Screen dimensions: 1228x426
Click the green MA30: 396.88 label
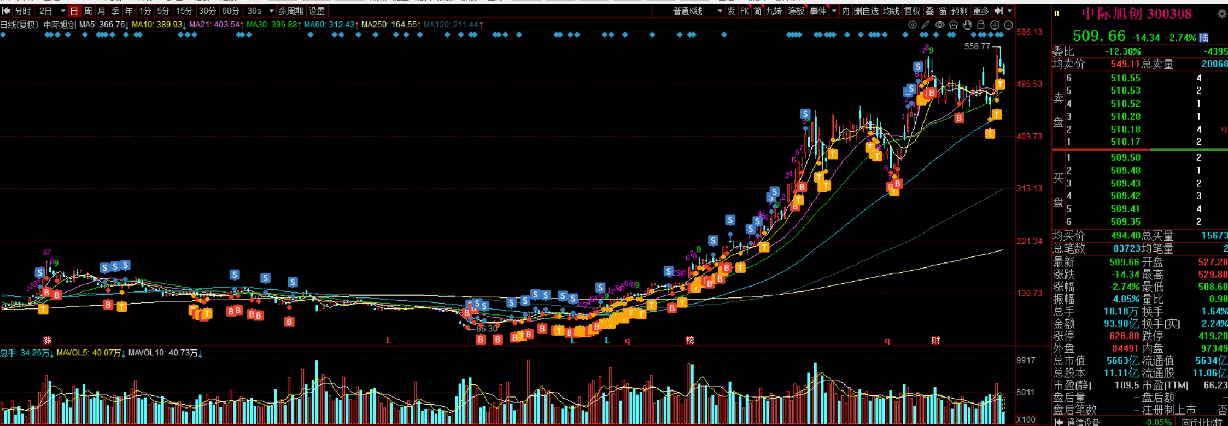point(272,25)
